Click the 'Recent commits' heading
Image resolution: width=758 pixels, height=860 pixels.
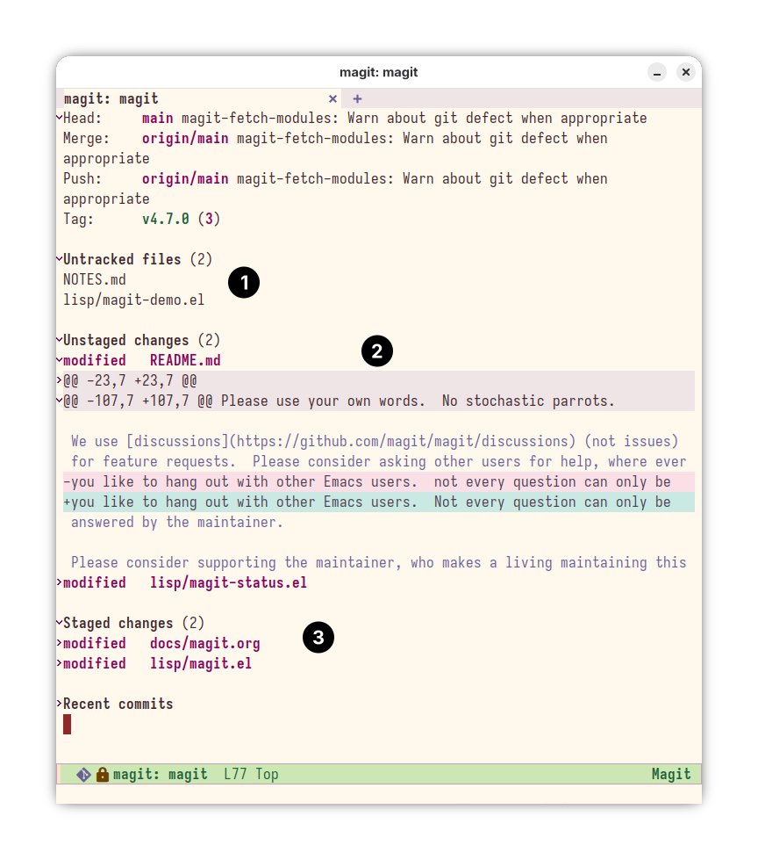(118, 704)
